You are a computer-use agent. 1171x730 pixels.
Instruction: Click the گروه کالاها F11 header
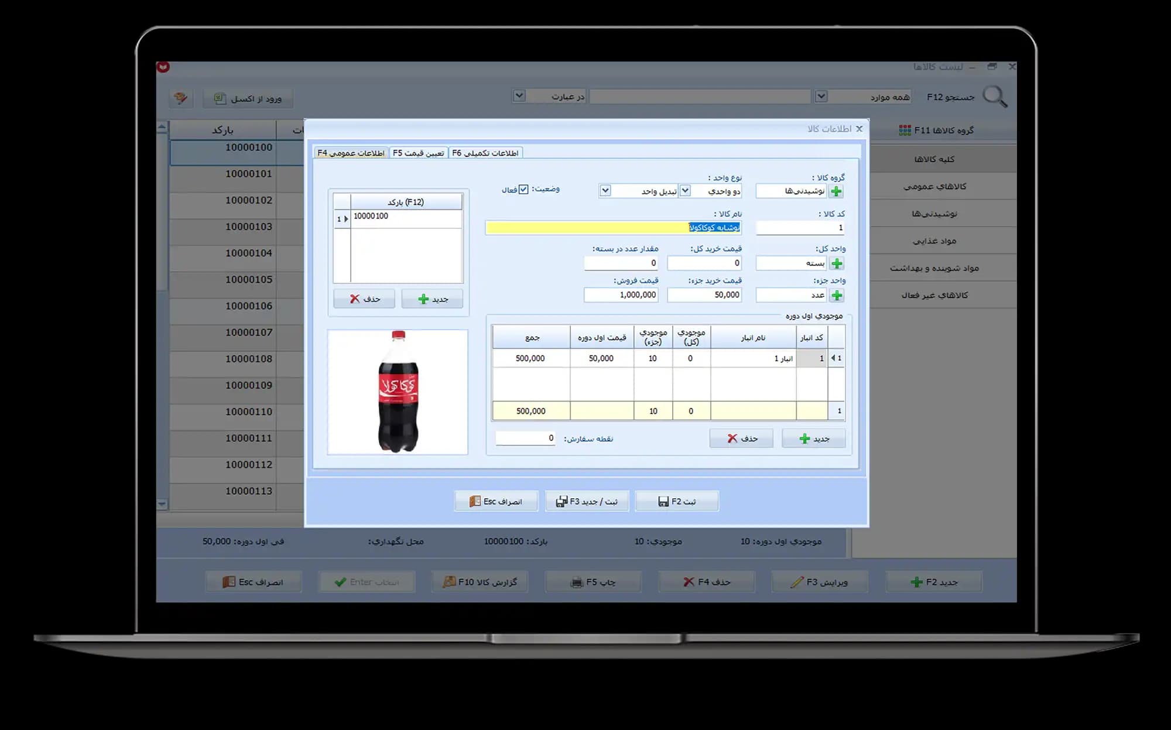point(936,130)
